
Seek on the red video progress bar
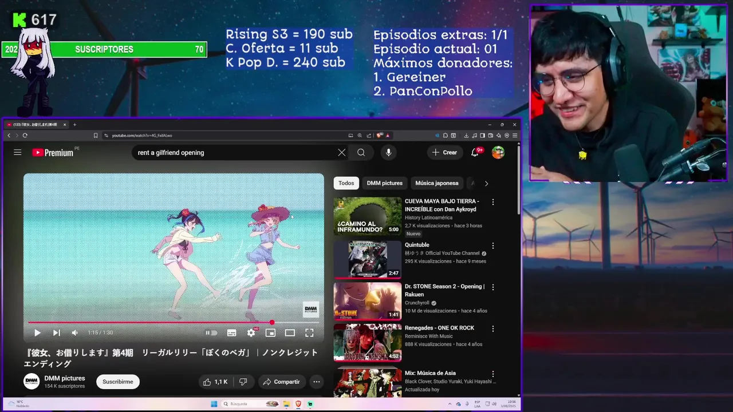pyautogui.click(x=174, y=322)
